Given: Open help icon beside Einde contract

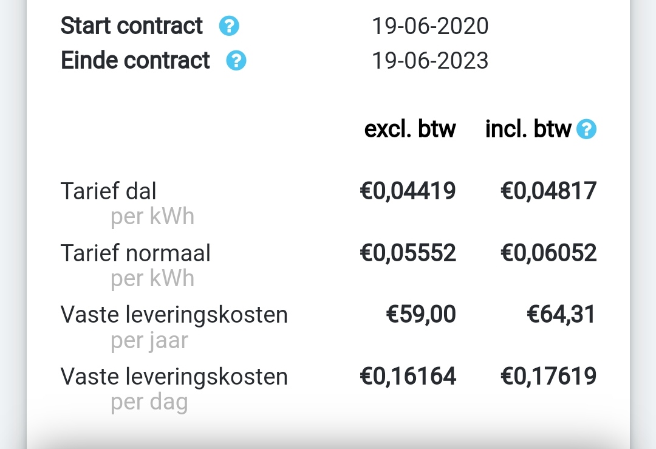Looking at the screenshot, I should pos(236,61).
